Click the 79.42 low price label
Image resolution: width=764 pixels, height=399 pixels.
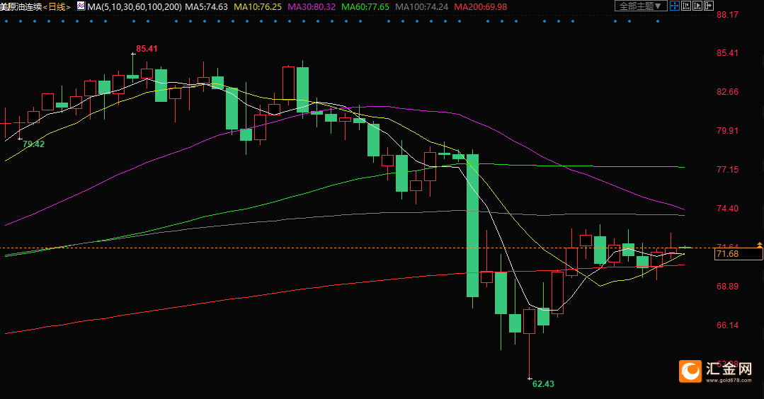coord(33,144)
